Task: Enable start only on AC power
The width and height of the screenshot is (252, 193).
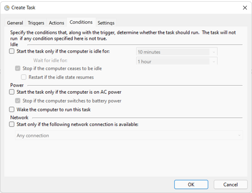Action: [12, 92]
